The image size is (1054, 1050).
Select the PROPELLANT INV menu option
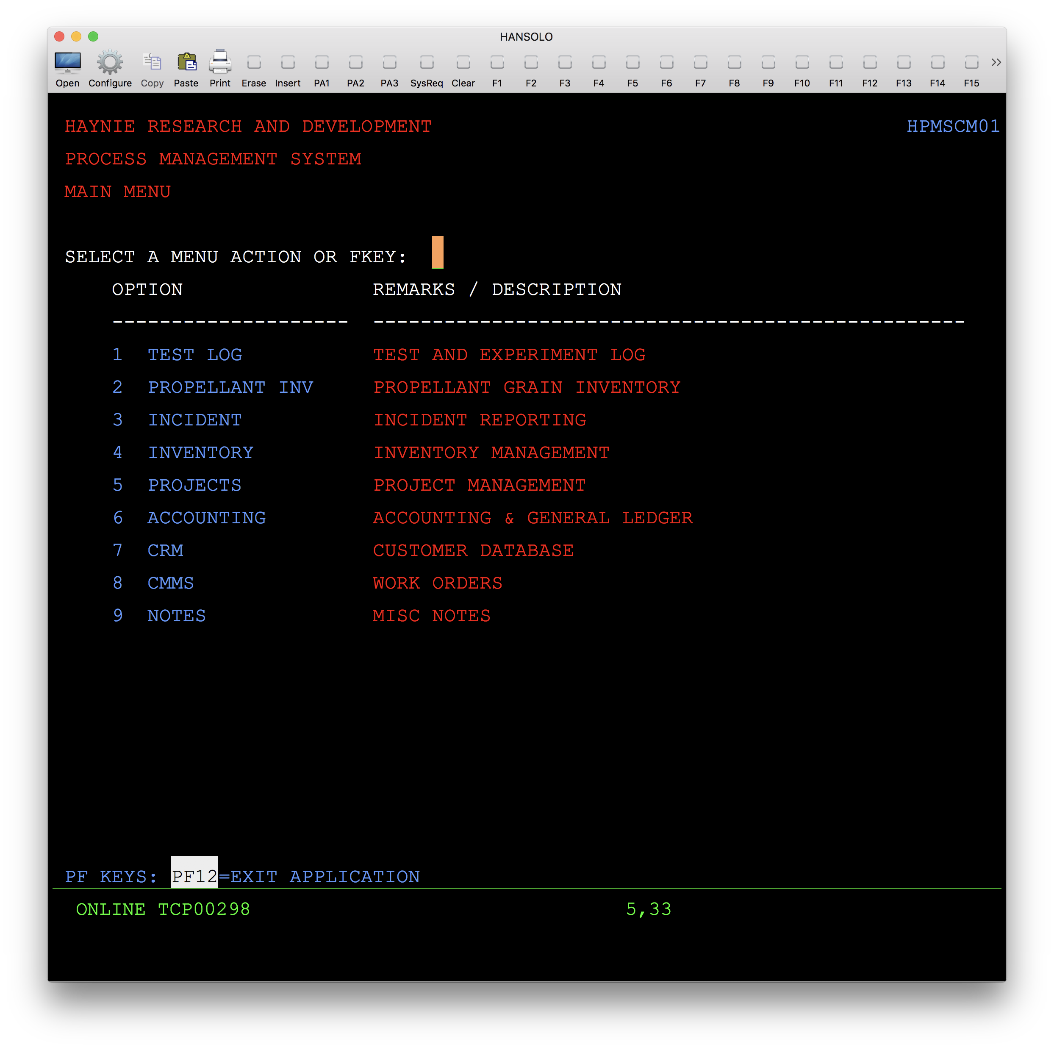230,387
